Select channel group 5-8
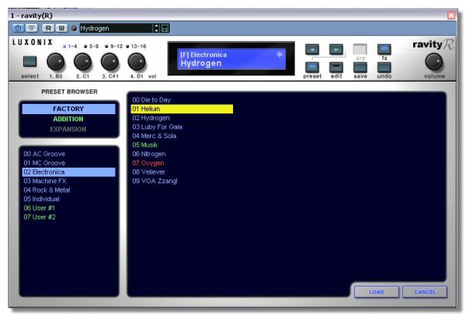466x316 pixels. tap(91, 47)
